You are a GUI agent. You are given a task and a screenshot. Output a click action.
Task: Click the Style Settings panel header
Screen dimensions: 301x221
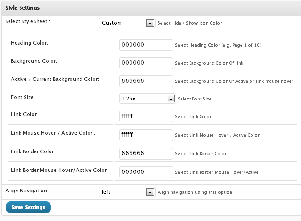[151, 8]
